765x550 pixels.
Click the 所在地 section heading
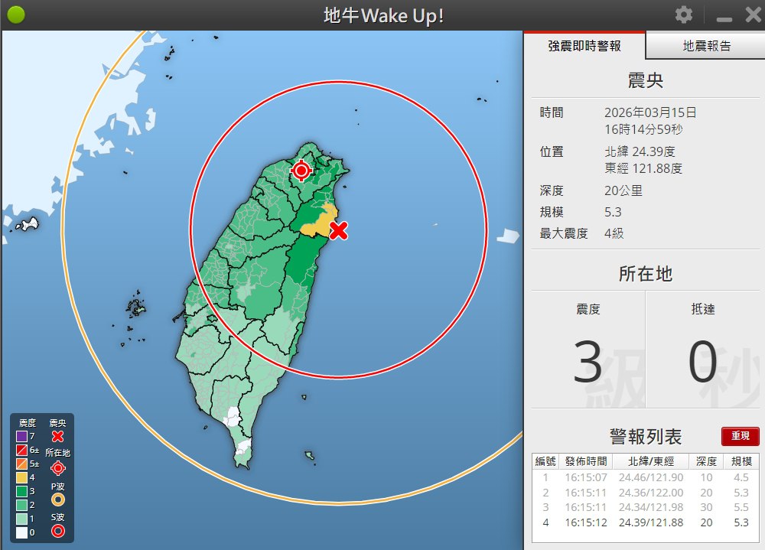(645, 274)
